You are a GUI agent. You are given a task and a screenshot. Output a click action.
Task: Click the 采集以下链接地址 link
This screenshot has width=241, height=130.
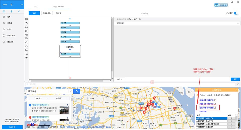[x=206, y=104]
